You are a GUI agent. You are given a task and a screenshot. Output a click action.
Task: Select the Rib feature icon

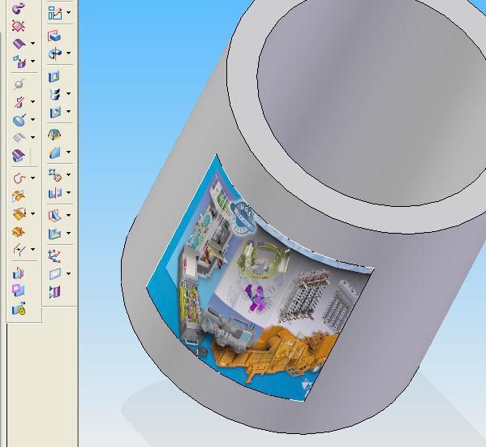(54, 215)
